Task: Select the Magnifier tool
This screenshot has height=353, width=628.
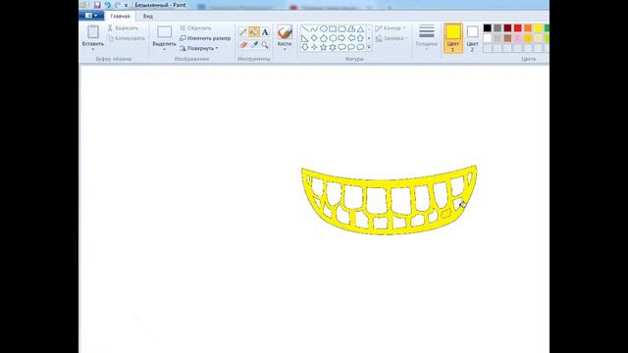Action: tap(265, 44)
